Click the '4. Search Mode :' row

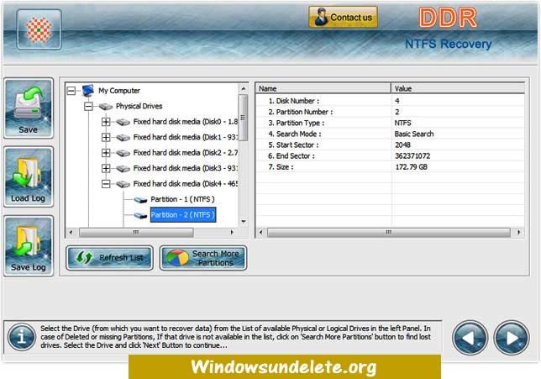(x=391, y=134)
